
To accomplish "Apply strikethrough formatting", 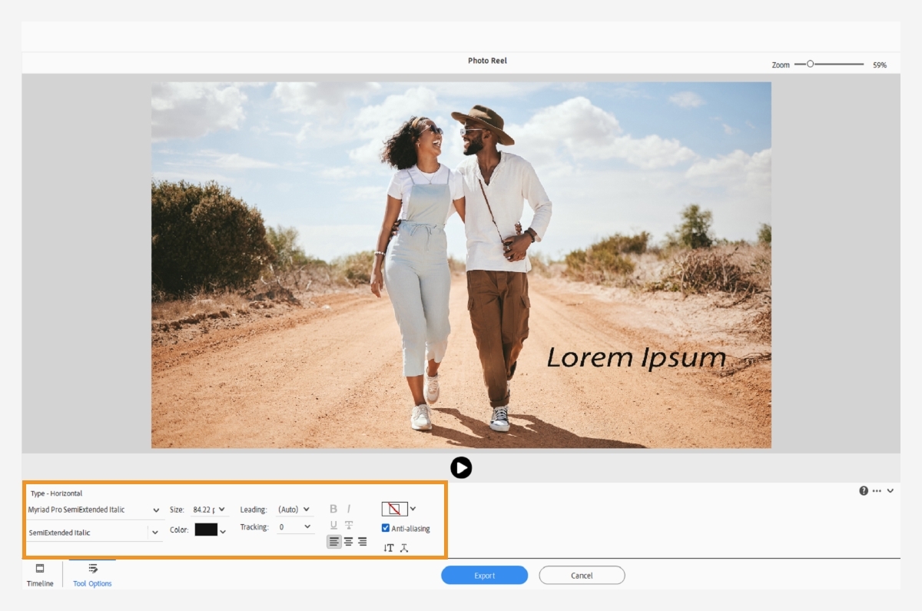I will [x=349, y=526].
